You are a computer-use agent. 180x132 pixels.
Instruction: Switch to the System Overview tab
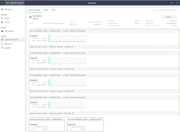click(x=34, y=10)
